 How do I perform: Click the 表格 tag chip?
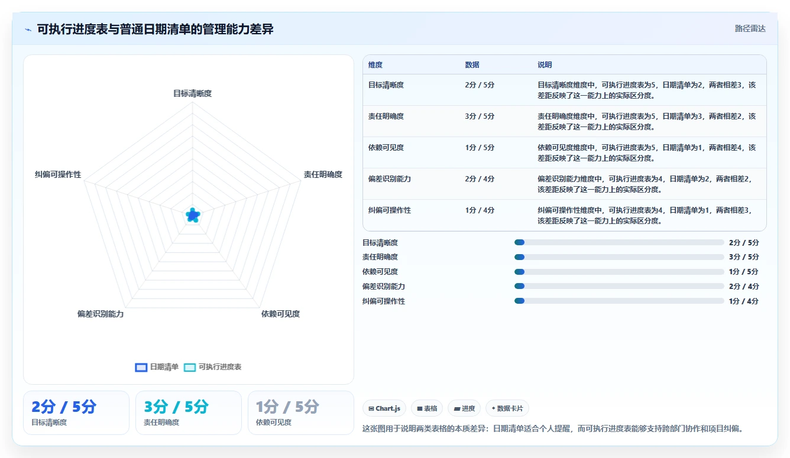click(427, 408)
